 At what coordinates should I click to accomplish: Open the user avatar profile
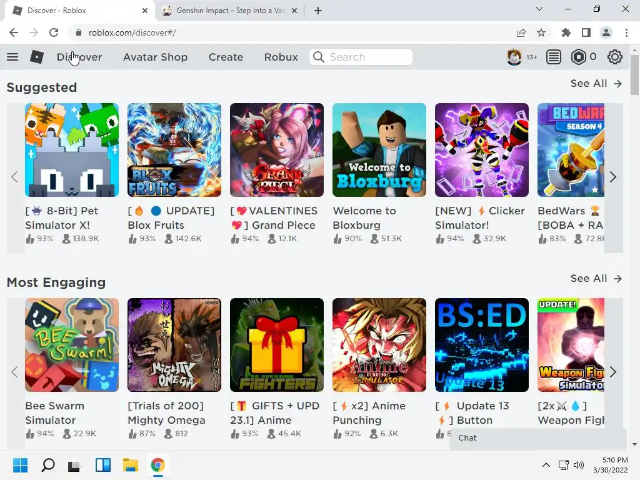point(514,57)
